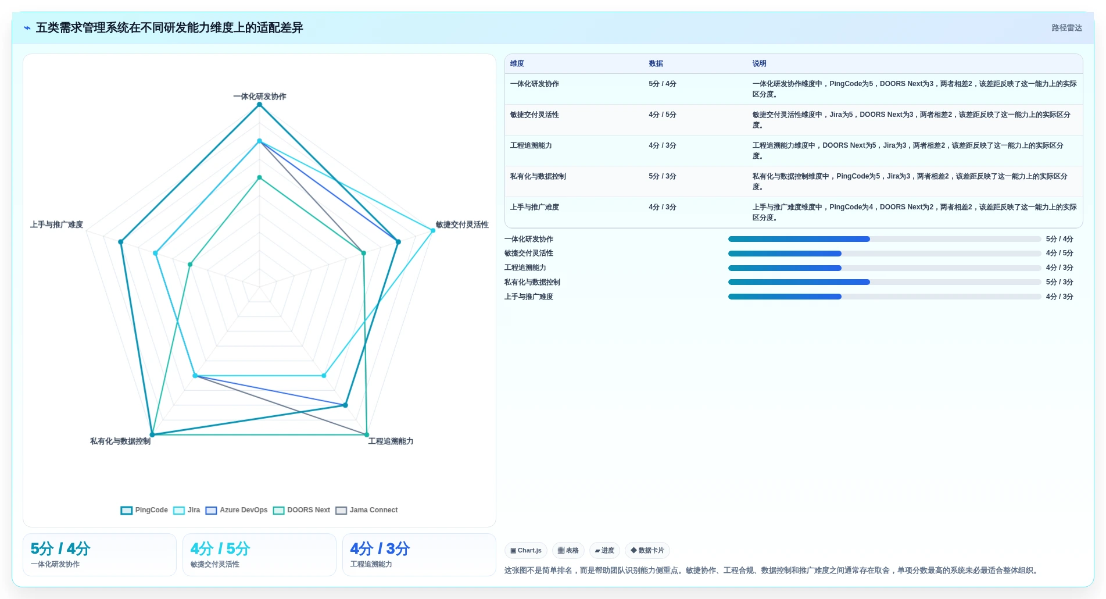
Task: Click the 上手与推广难度 progress bar
Action: click(885, 297)
